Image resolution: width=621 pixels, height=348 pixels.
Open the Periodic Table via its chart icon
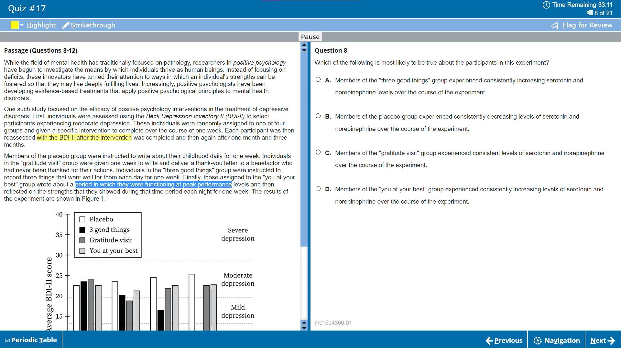pyautogui.click(x=6, y=340)
